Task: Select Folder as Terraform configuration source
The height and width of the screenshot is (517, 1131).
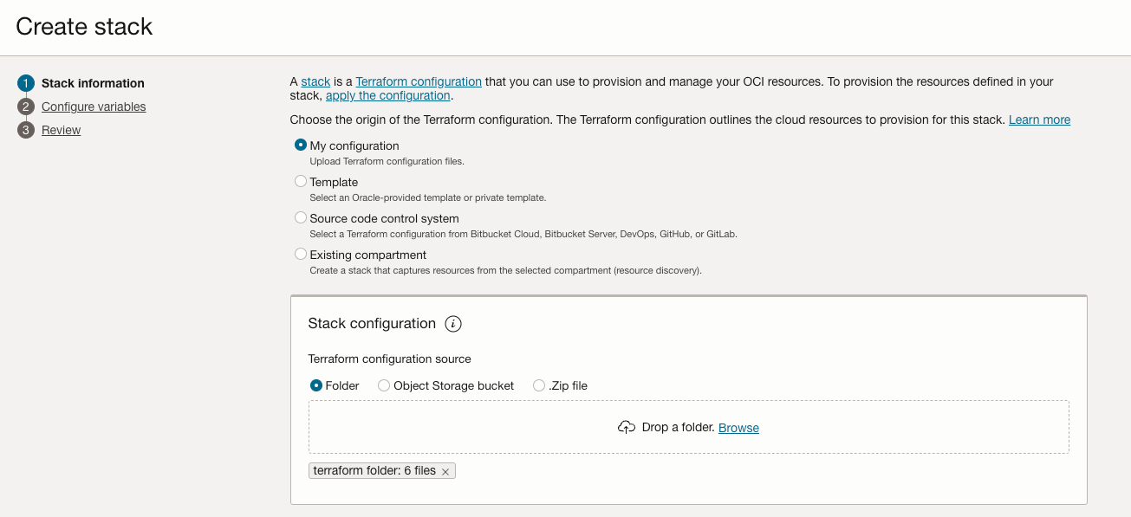Action: (316, 385)
